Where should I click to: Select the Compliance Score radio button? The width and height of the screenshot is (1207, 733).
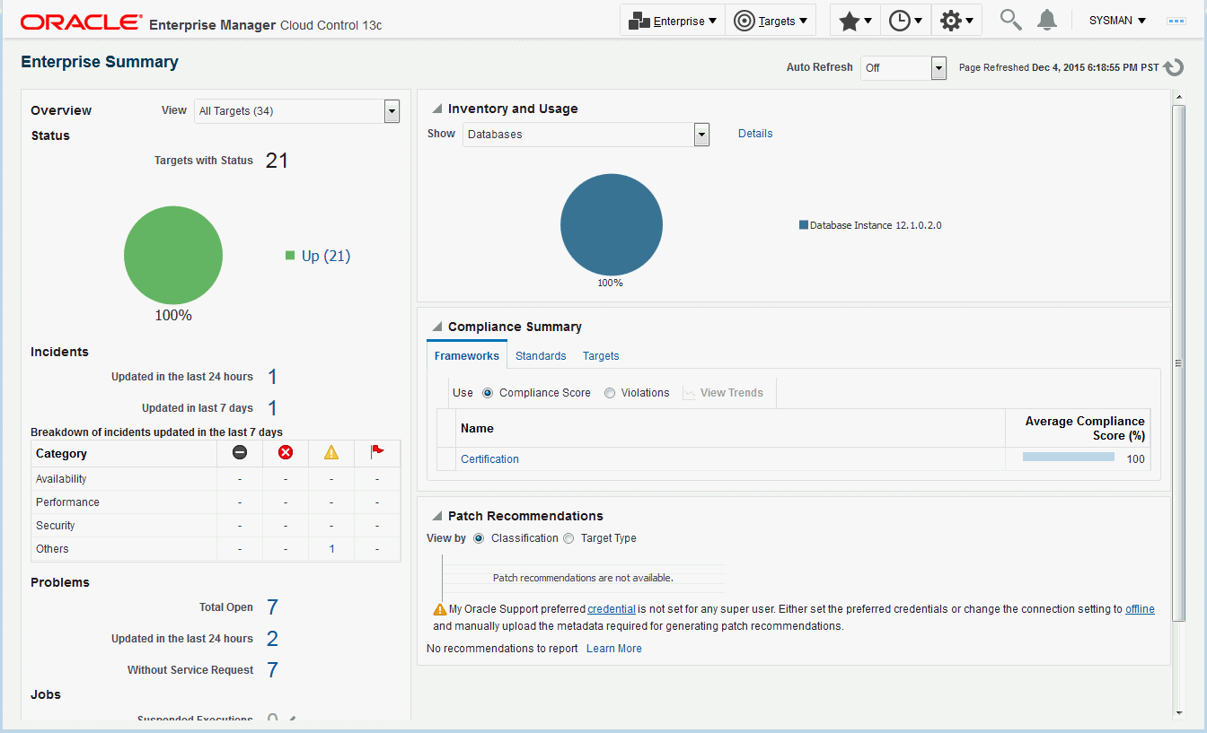pyautogui.click(x=488, y=393)
